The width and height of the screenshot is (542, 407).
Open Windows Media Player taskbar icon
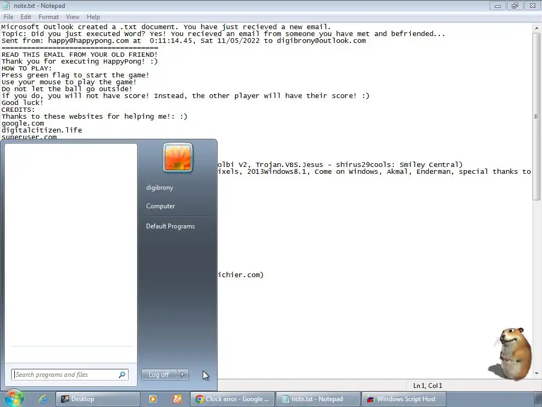click(153, 399)
